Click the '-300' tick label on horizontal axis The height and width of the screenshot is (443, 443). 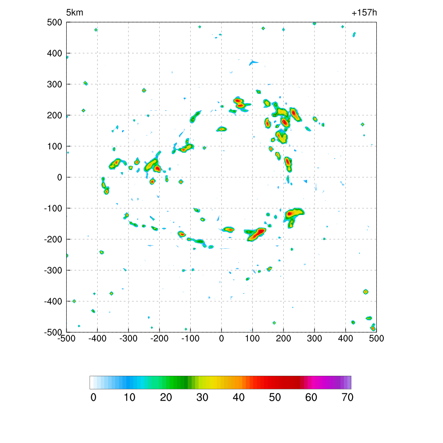point(128,338)
